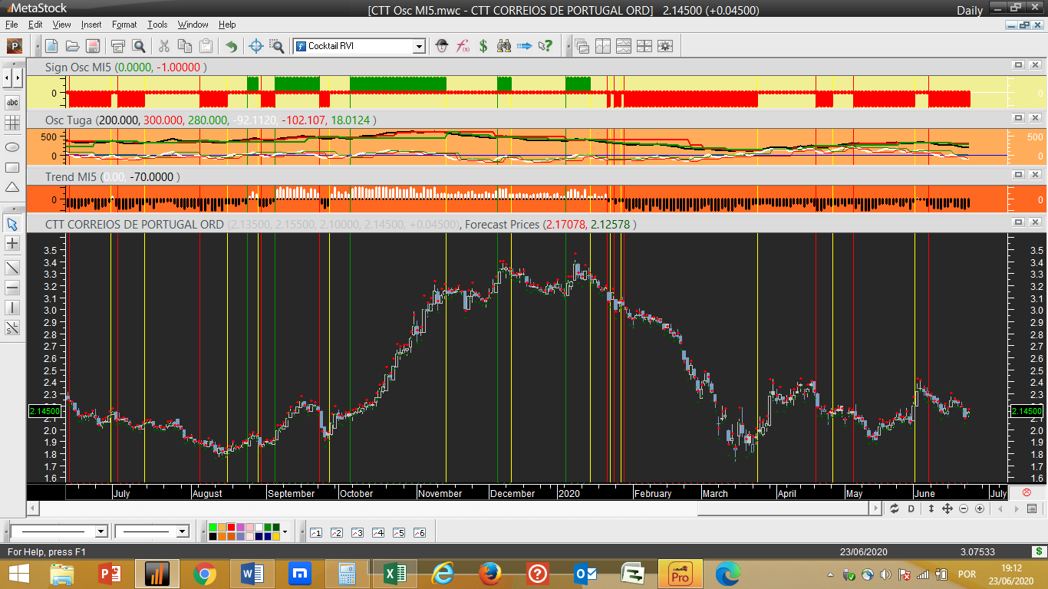The height and width of the screenshot is (589, 1048).
Task: Open the Cocktail RVI indicator dropdown
Action: pos(419,46)
